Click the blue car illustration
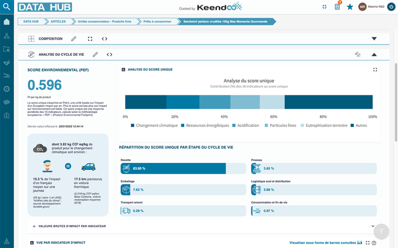This screenshot has width=398, height=248. tap(88, 166)
